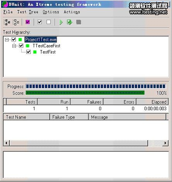The width and height of the screenshot is (172, 182).
Task: Click the expand-all tree nodes toolbar icon
Action: [x=7, y=22]
